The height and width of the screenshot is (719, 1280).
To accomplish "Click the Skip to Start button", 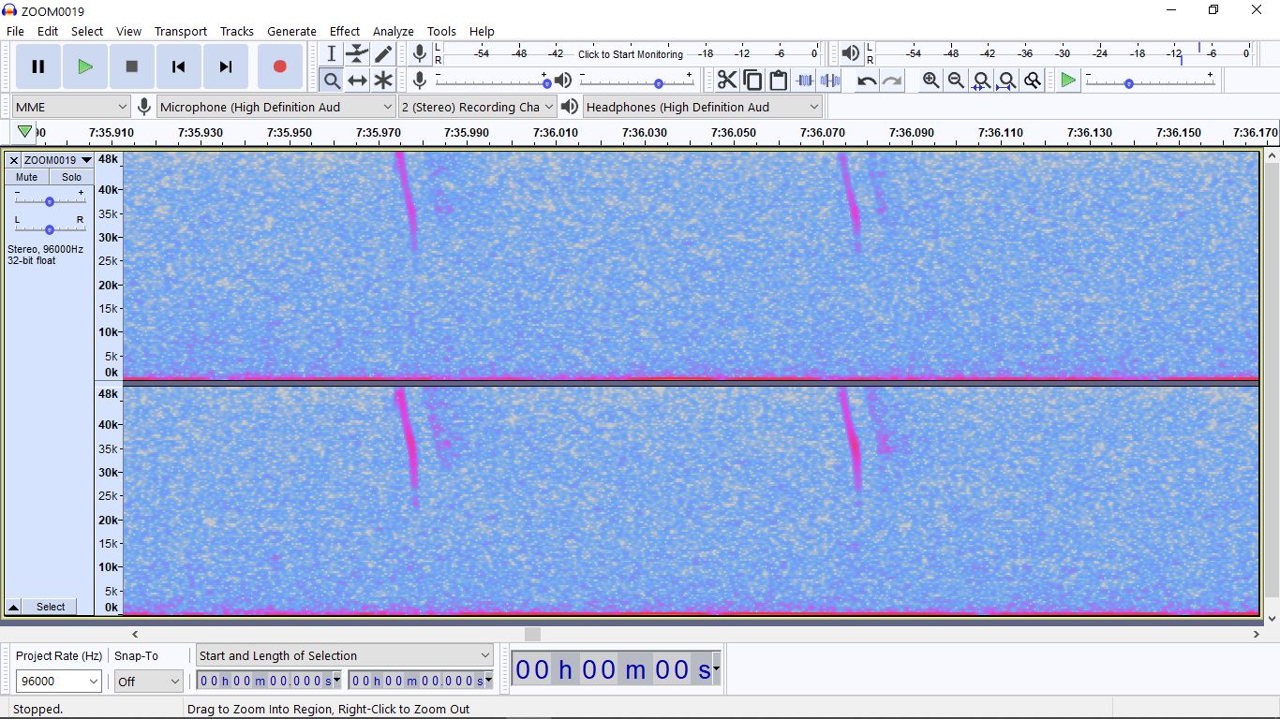I will [178, 66].
